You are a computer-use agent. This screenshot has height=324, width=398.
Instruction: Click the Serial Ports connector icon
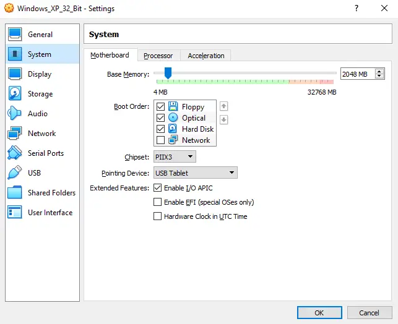pos(15,153)
